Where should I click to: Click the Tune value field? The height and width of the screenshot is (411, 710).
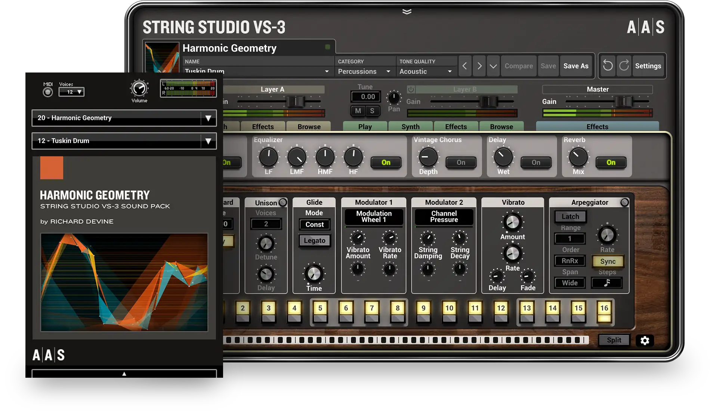366,97
